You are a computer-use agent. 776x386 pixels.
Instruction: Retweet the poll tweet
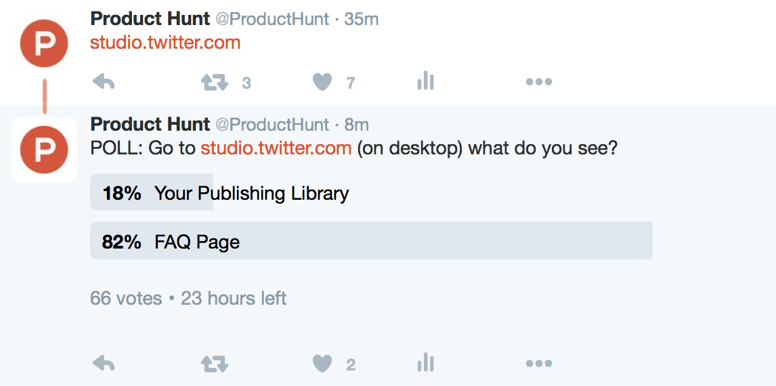tap(215, 365)
